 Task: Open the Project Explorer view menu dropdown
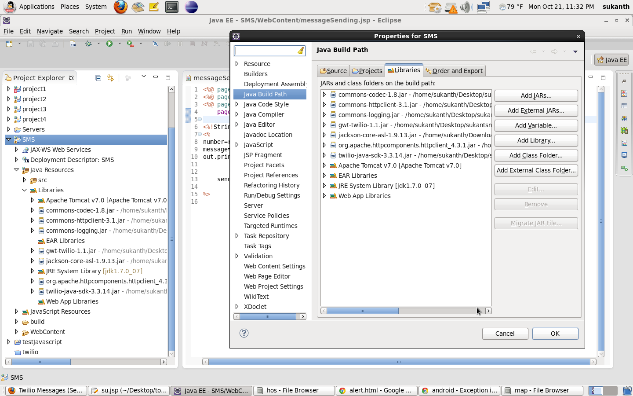(x=143, y=77)
